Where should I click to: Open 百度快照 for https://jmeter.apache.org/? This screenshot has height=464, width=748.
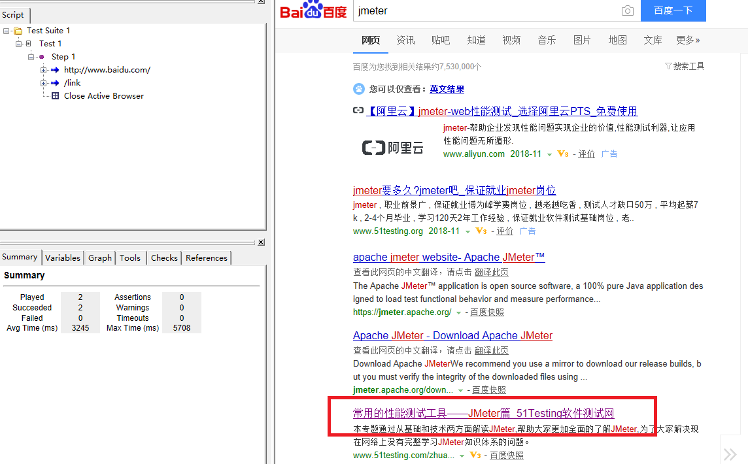click(487, 312)
